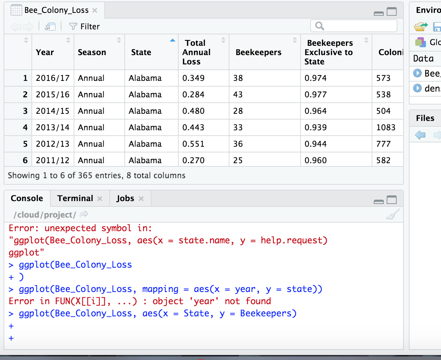This screenshot has width=441, height=360.
Task: Sort by Total Annual Loss column
Action: 196,52
